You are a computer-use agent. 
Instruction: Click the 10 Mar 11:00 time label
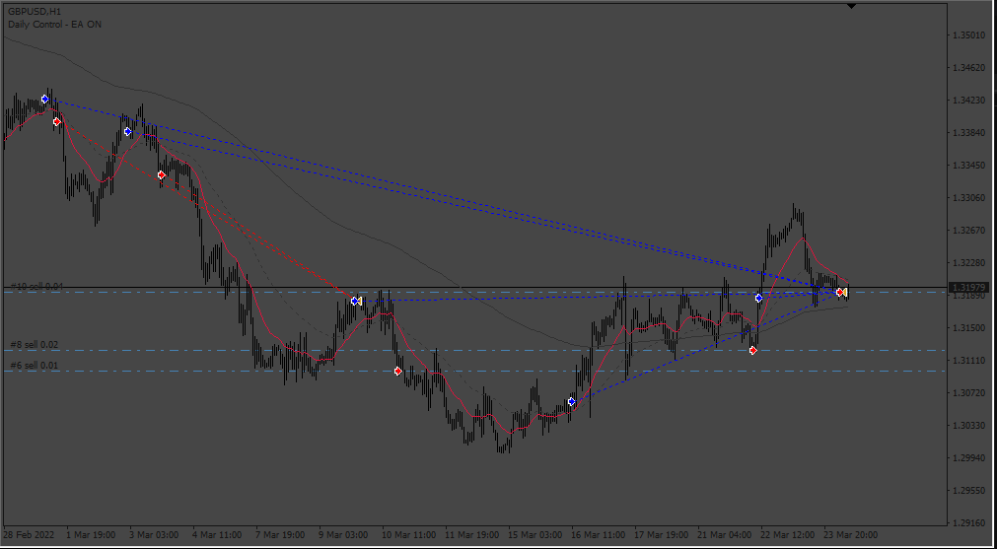tap(409, 535)
